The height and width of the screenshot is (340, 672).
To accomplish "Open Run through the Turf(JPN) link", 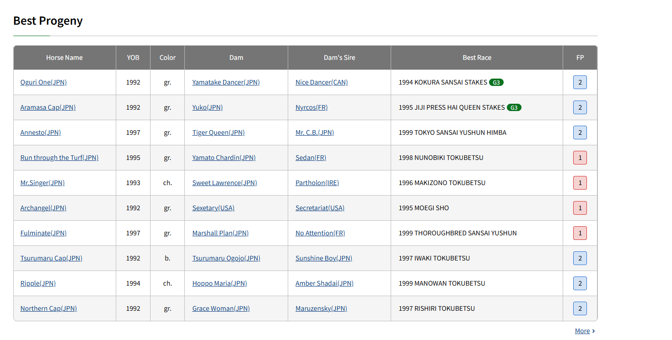I will (59, 158).
